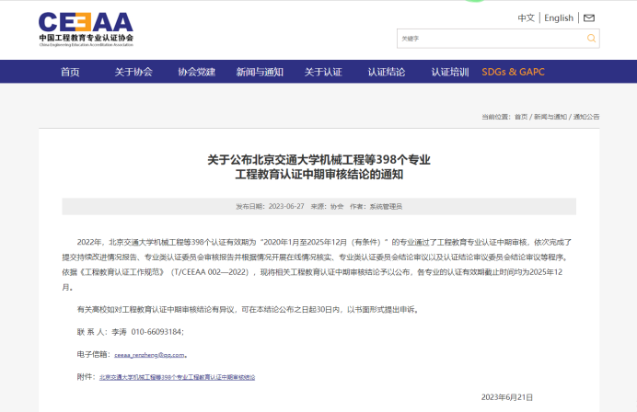Click the orange search magnifier icon
Viewport: 637px width, 412px height.
tap(592, 39)
